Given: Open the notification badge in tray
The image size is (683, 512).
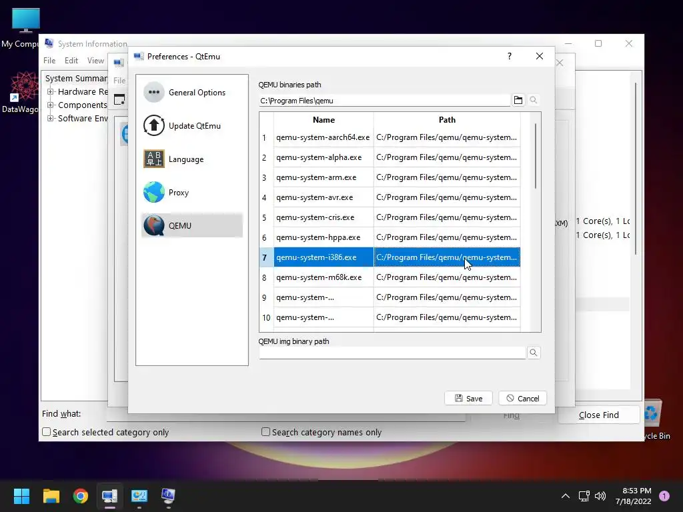Looking at the screenshot, I should pos(664,496).
